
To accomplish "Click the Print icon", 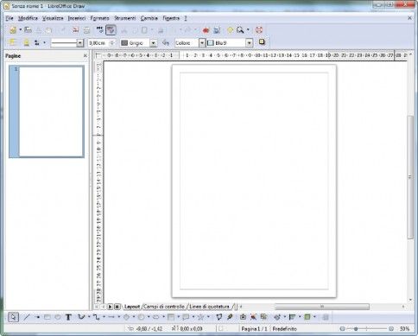I will 86,30.
